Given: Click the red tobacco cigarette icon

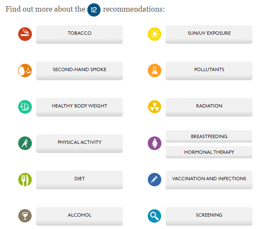Looking at the screenshot, I should coord(25,34).
